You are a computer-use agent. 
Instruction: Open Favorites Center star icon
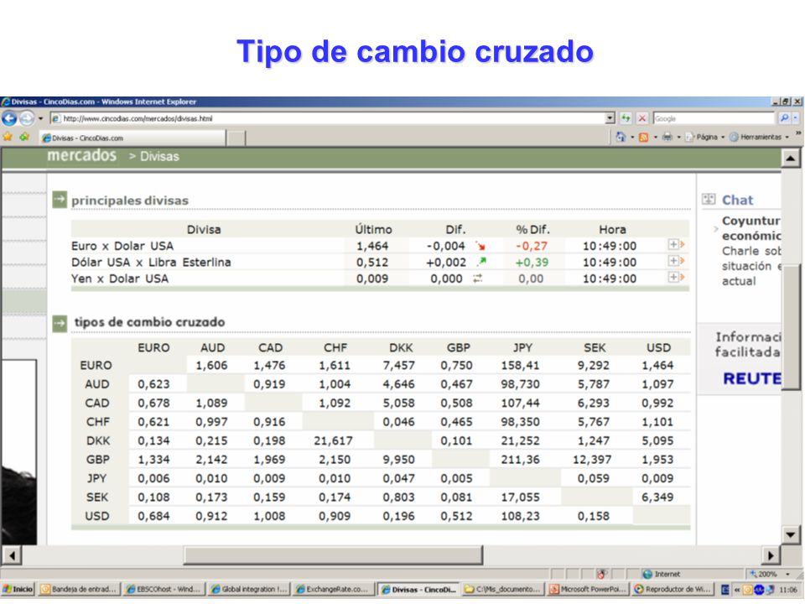click(8, 137)
